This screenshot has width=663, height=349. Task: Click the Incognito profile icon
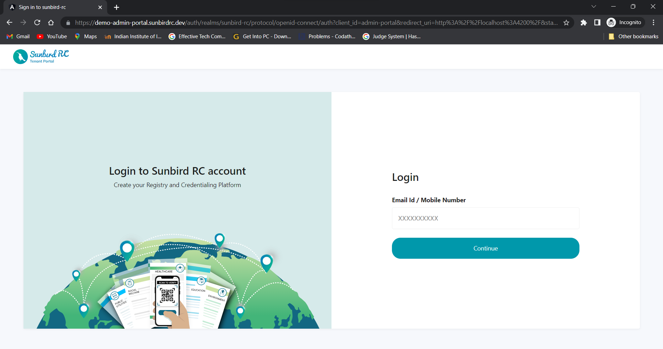coord(611,22)
